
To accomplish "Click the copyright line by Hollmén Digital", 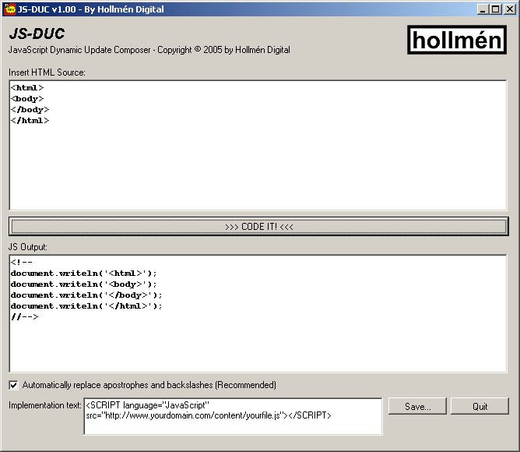I will pos(149,50).
